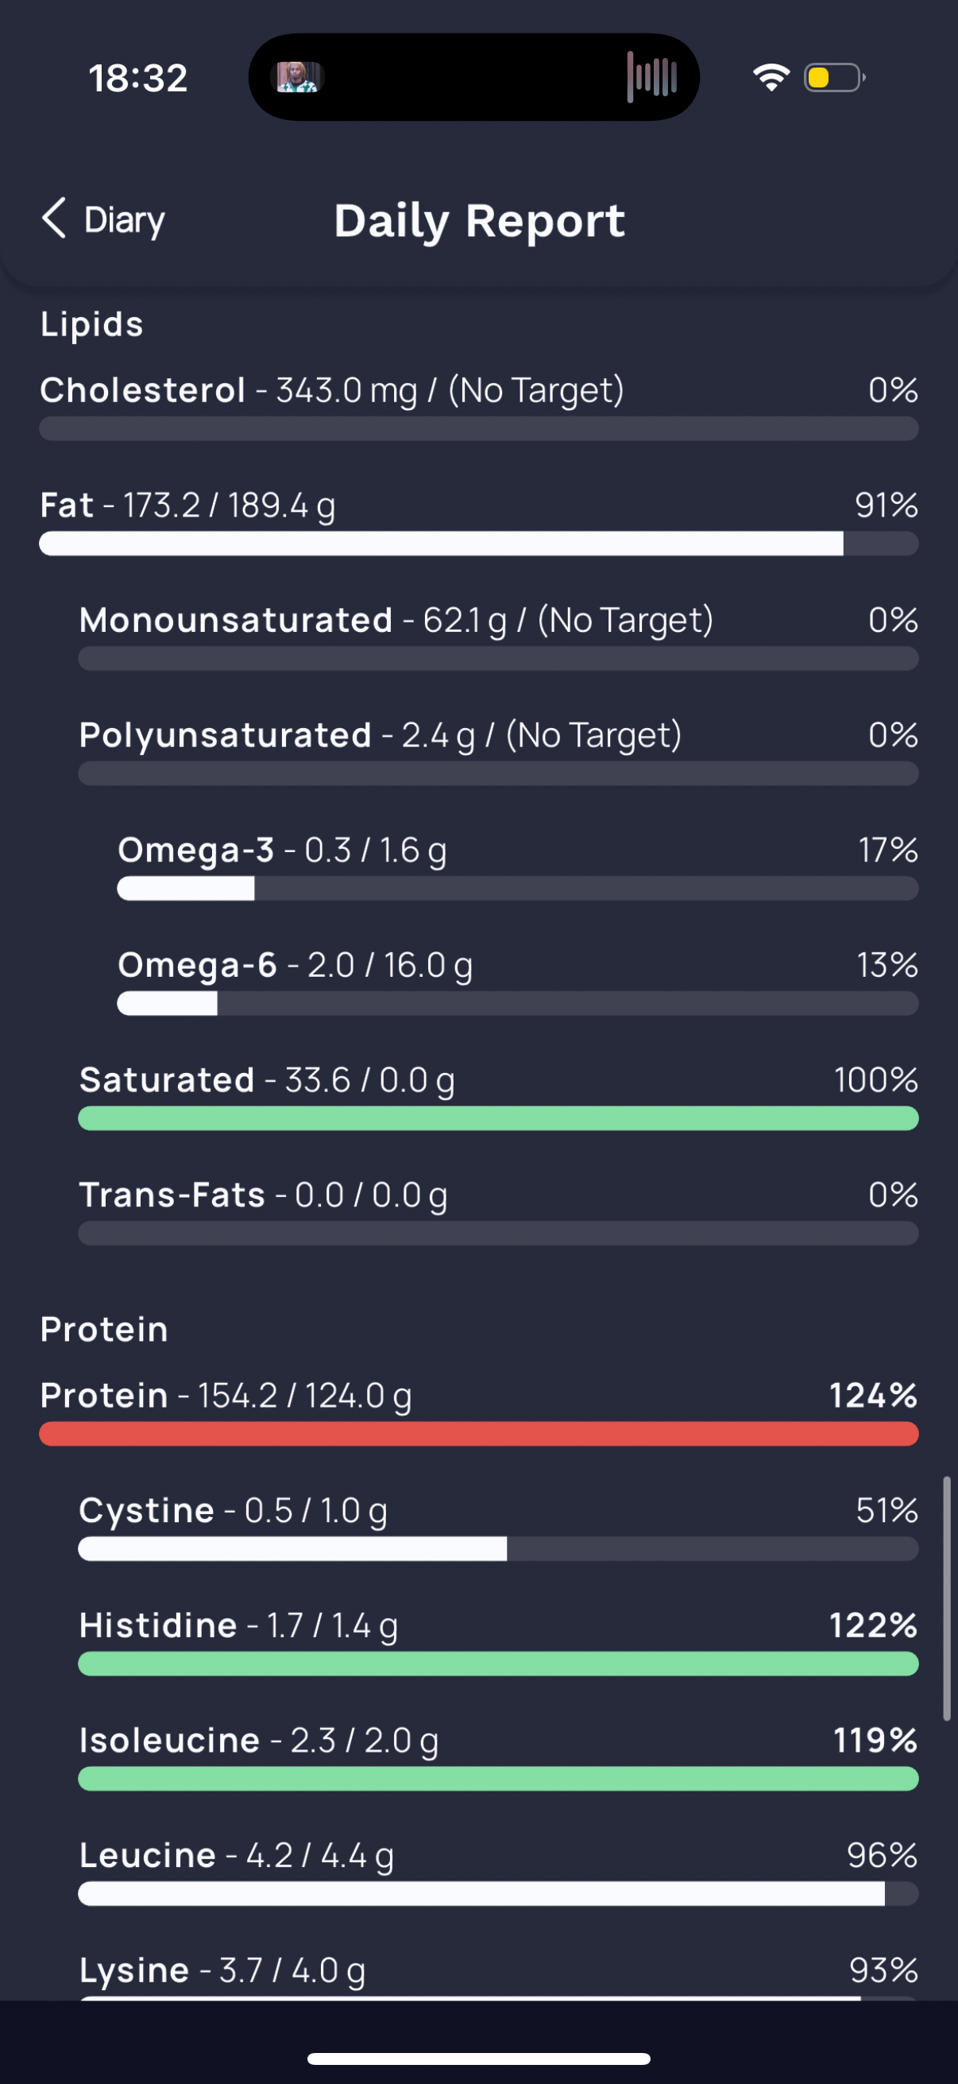Tap the Histidine 122% percentage value
The width and height of the screenshot is (958, 2084).
click(873, 1625)
